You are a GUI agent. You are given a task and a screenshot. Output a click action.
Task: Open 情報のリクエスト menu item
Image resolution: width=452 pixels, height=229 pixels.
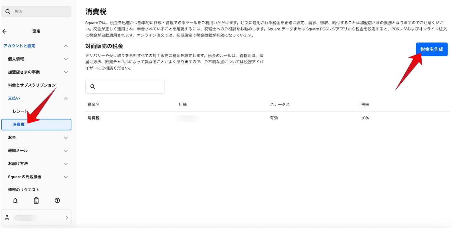coord(24,190)
